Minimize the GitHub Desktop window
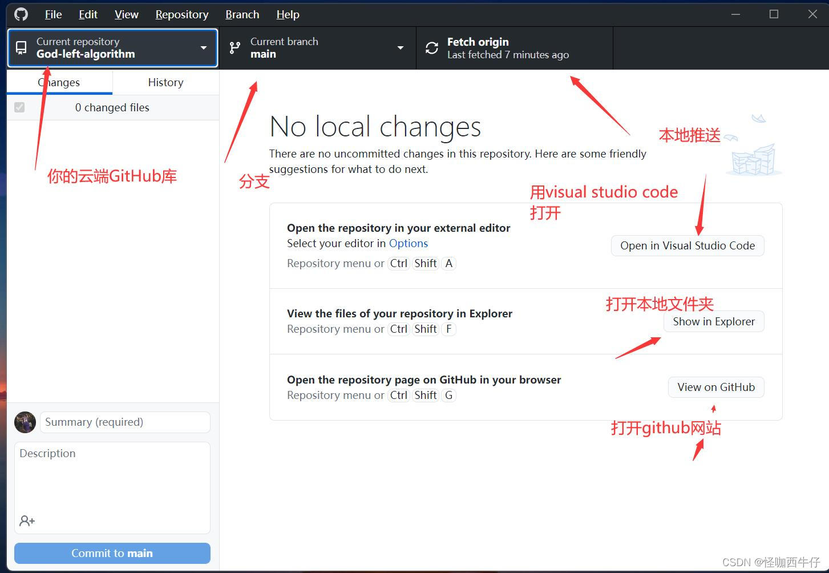Screen dimensions: 829x573 (x=735, y=14)
